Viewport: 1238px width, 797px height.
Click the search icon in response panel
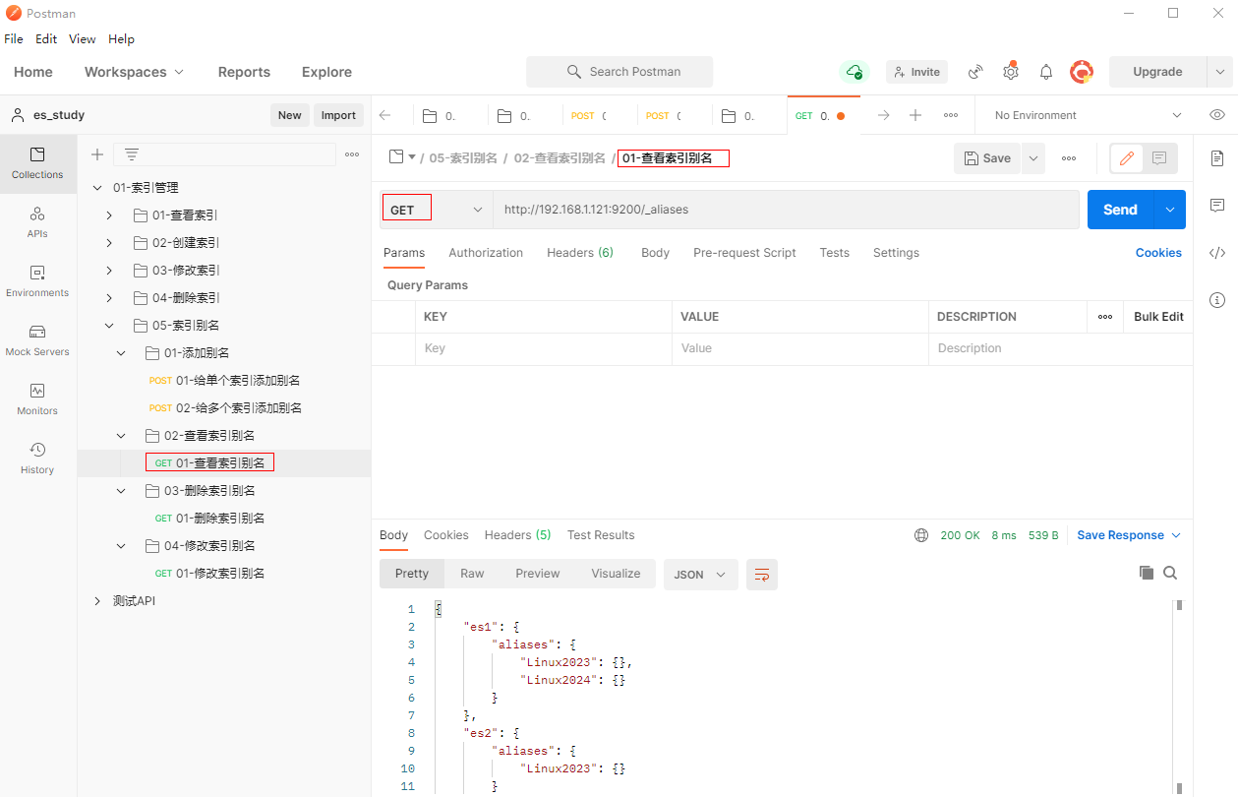click(x=1170, y=573)
